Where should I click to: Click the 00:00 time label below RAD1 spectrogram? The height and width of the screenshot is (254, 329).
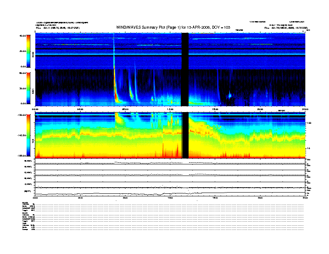pyautogui.click(x=35, y=109)
